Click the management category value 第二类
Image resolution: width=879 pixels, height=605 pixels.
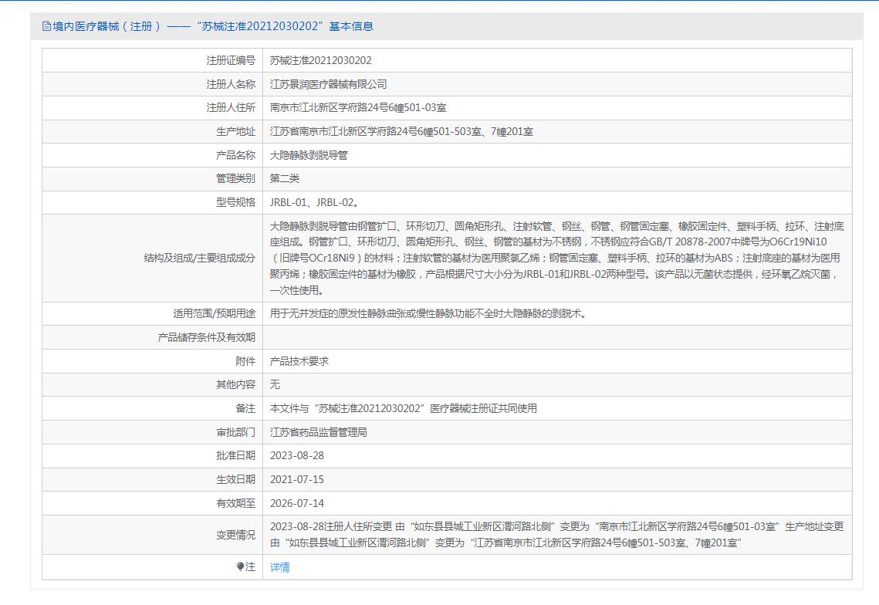coord(285,179)
